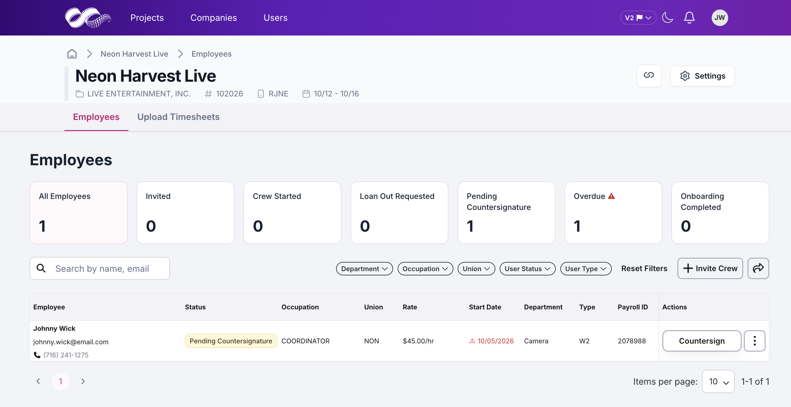The height and width of the screenshot is (407, 791).
Task: Expand the User Type filter
Action: tap(585, 269)
